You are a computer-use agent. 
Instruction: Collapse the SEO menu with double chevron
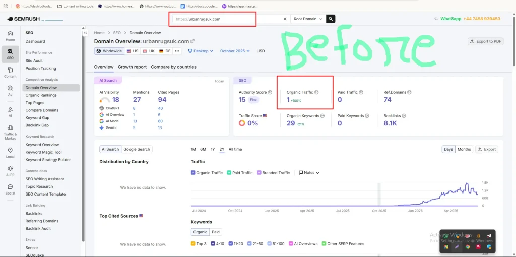tap(85, 33)
